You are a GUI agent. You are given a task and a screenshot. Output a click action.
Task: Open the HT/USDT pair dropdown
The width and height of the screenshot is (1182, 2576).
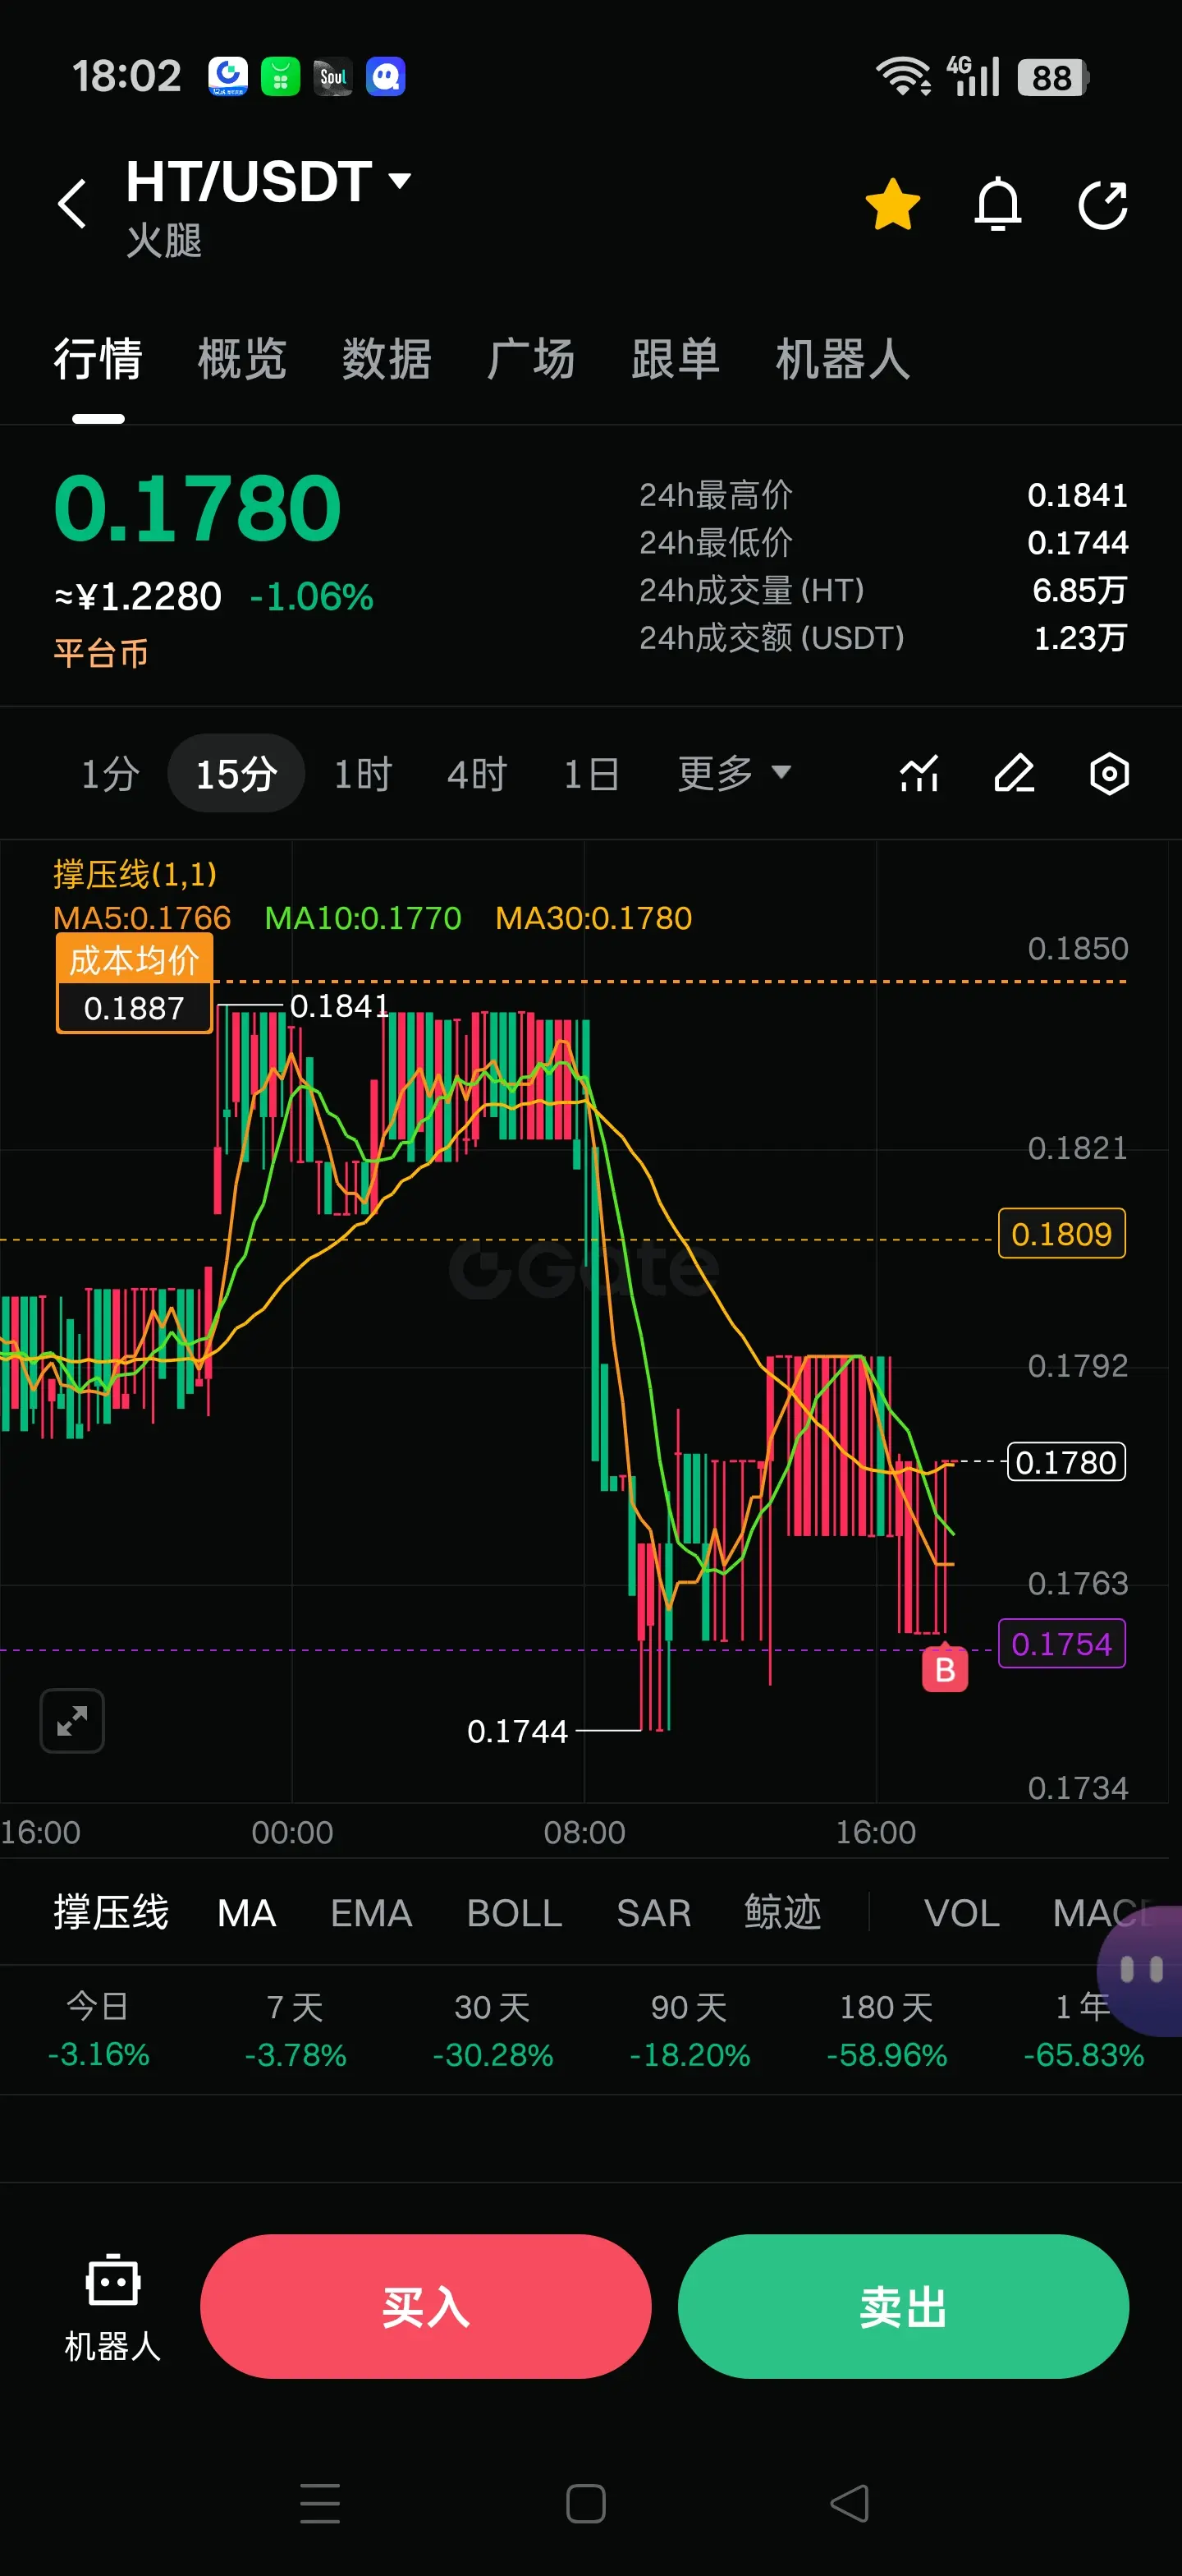268,181
